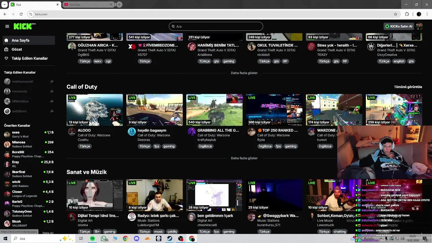The width and height of the screenshot is (432, 243).
Task: Go back with the browser back arrow
Action: click(x=5, y=14)
